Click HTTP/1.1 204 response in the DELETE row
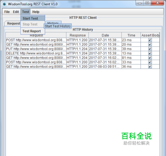Image resolution: width=166 pixels, height=156 pixels. (x=77, y=53)
